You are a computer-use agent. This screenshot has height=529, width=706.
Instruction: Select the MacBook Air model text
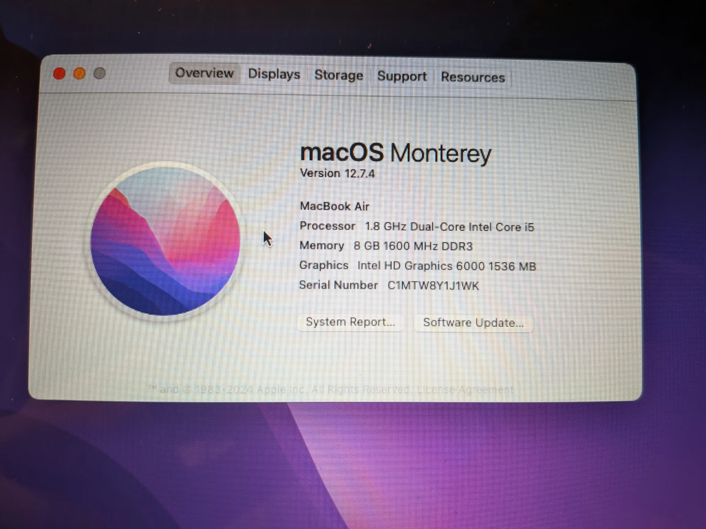coord(334,206)
